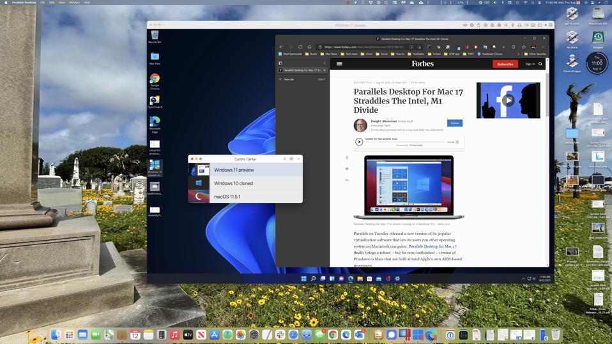612x344 pixels.
Task: Open the macOS Window menu
Action: pyautogui.click(x=74, y=3)
